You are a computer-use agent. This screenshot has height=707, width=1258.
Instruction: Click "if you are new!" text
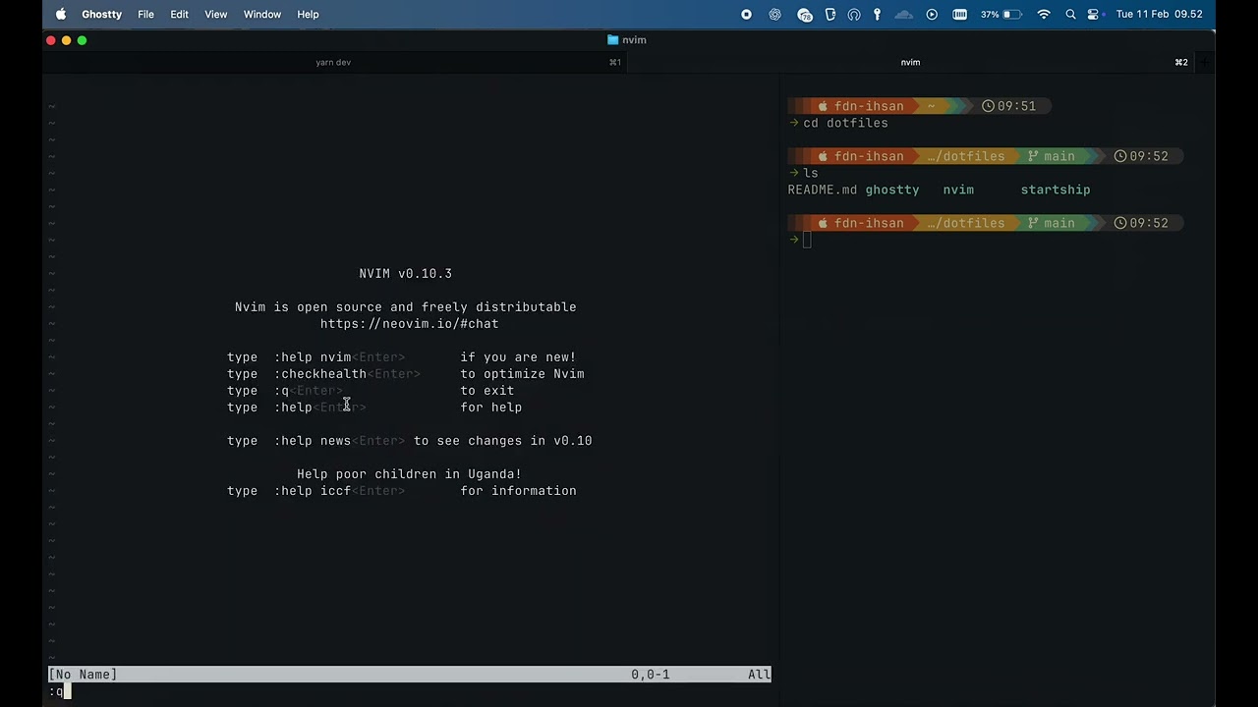click(x=518, y=357)
